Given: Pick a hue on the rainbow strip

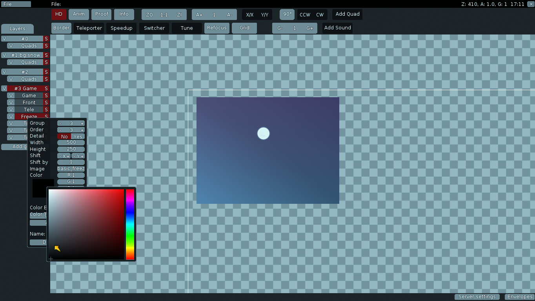Looking at the screenshot, I should tap(130, 224).
